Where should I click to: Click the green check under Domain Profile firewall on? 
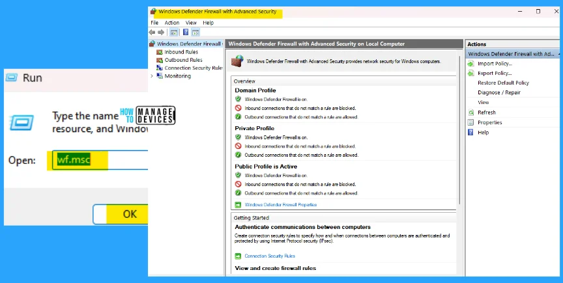pyautogui.click(x=238, y=99)
